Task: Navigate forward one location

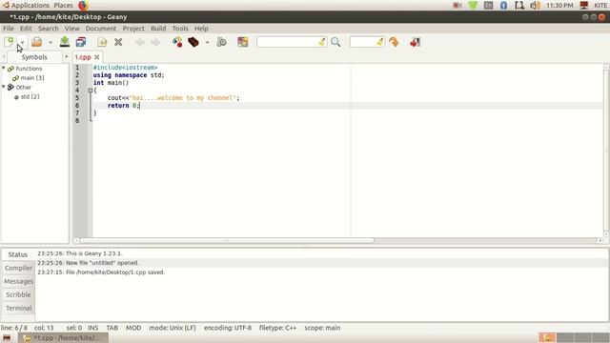Action: (x=155, y=42)
